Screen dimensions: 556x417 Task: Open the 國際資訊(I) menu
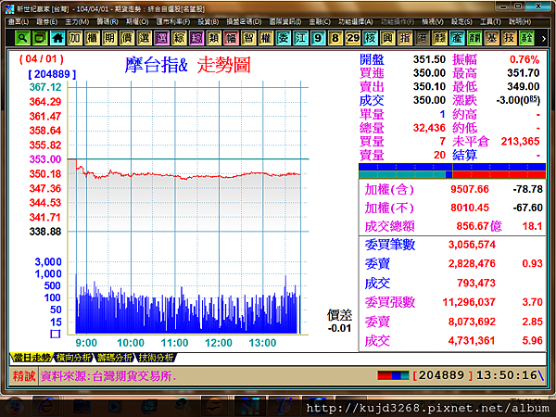click(x=285, y=21)
